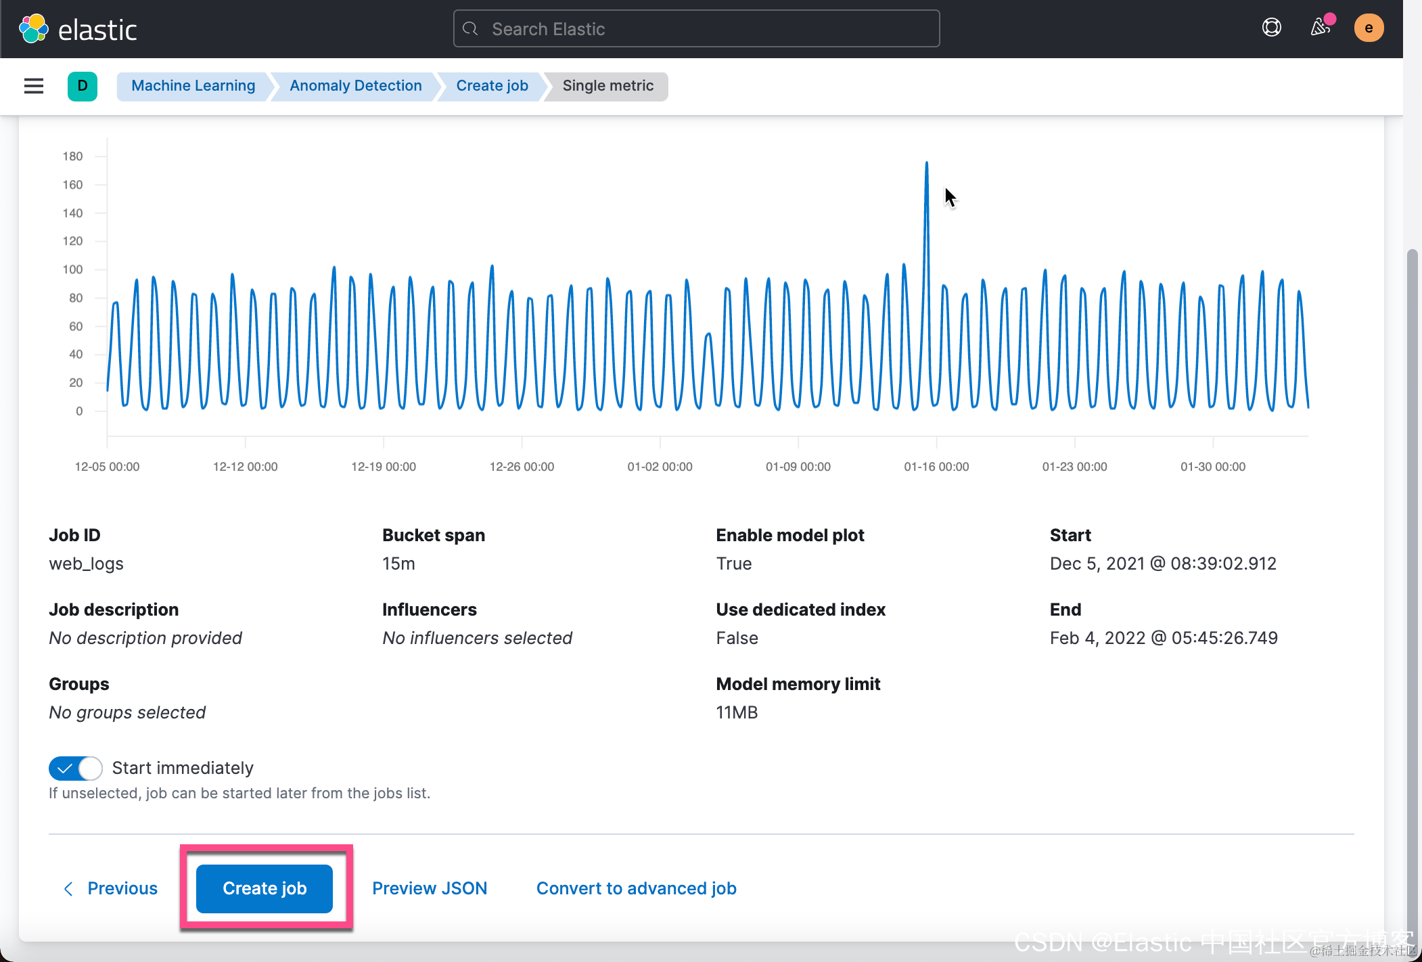Click the 12-19 00:00 axis label
1422x962 pixels.
point(384,467)
